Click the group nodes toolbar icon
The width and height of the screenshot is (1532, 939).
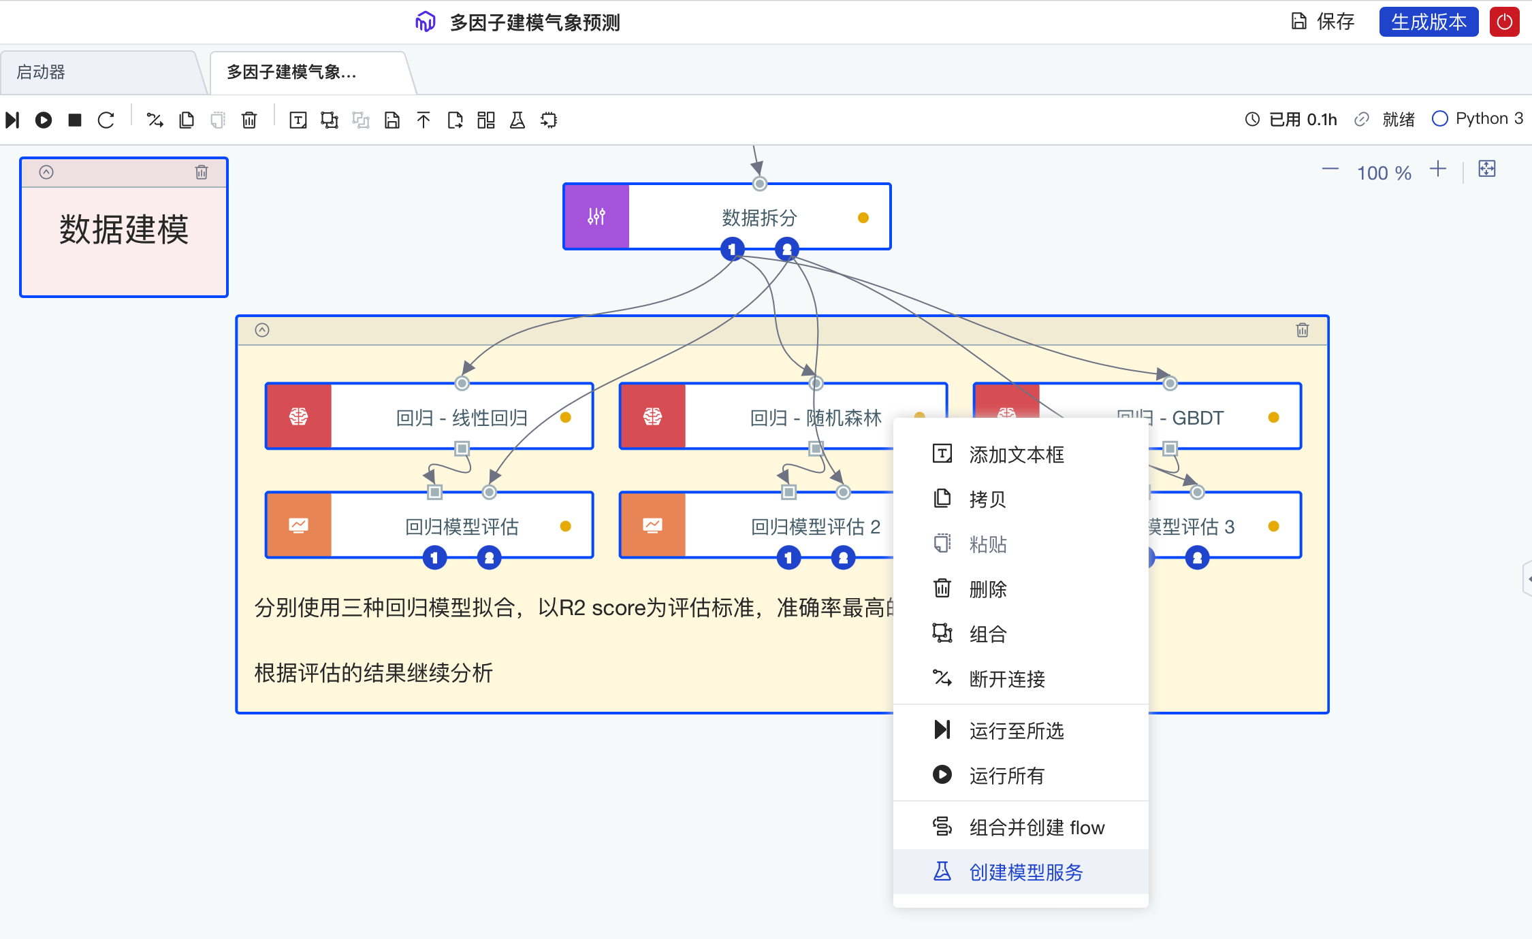[330, 120]
